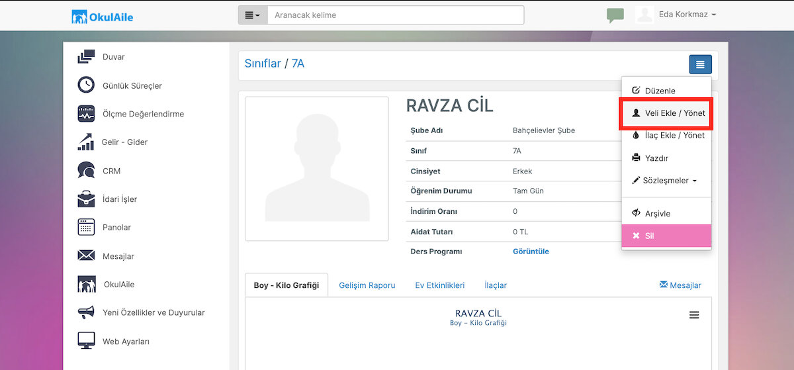Click the Gelir - Gider chart icon
The height and width of the screenshot is (370, 794).
tap(86, 142)
